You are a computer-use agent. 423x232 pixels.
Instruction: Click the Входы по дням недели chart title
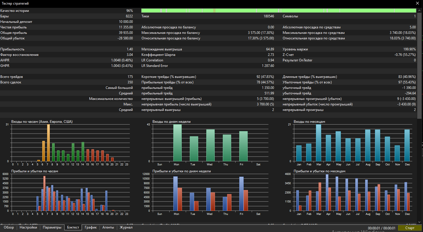coord(172,122)
